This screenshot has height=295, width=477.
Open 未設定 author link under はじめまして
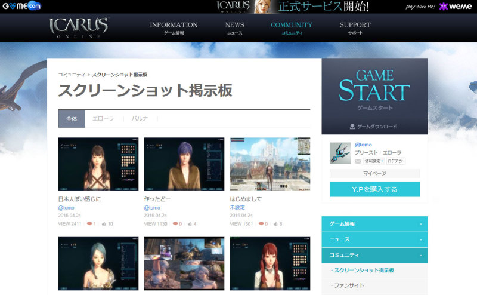click(x=237, y=207)
